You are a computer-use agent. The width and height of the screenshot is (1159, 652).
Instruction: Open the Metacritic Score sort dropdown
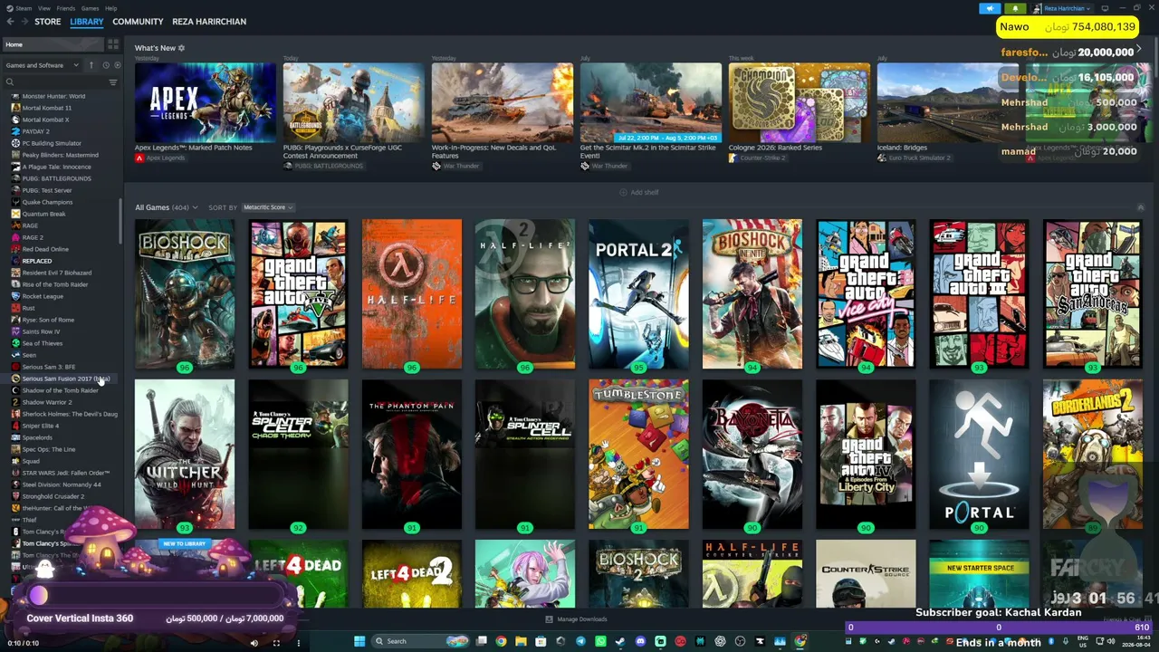[267, 207]
